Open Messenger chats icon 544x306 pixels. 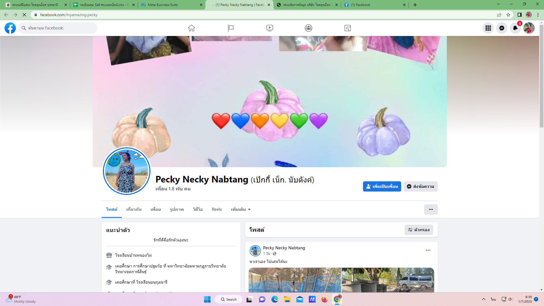click(501, 28)
